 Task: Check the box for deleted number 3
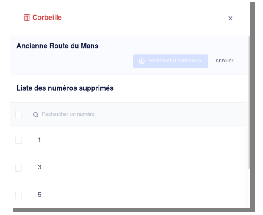tap(19, 168)
